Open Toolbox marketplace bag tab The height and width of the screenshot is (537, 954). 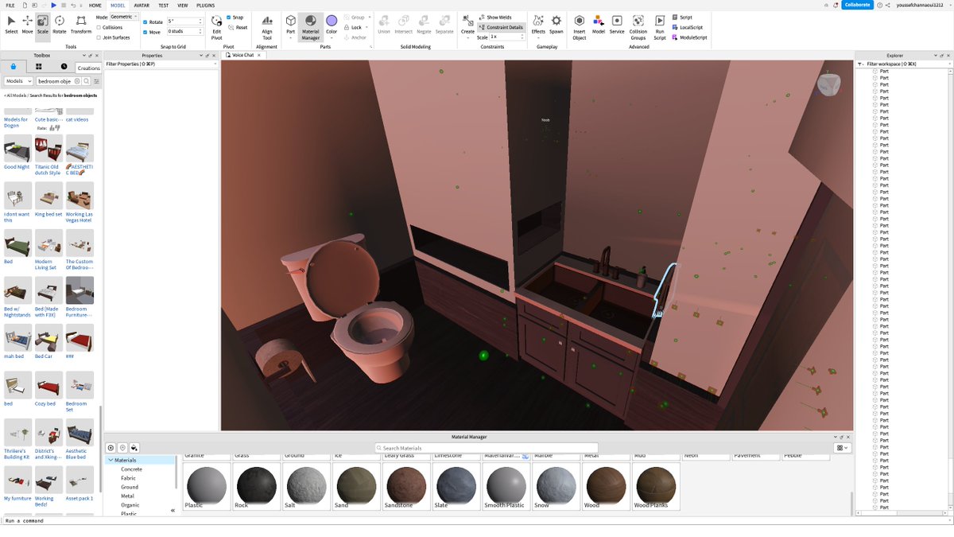pyautogui.click(x=14, y=66)
